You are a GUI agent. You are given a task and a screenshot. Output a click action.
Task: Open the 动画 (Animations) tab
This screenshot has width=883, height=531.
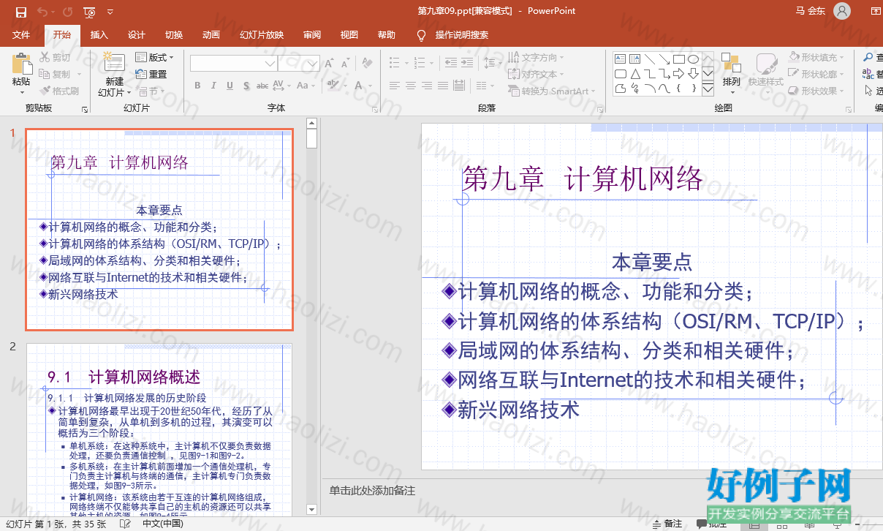pyautogui.click(x=211, y=35)
